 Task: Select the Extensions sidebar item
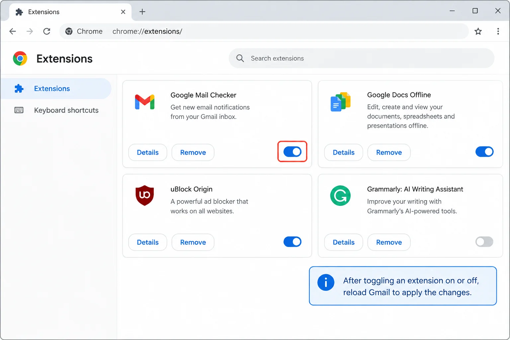point(56,89)
